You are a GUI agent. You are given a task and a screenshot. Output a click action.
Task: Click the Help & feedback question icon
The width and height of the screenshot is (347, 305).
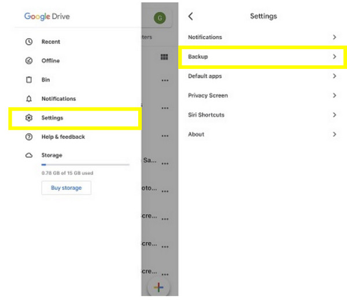[x=29, y=137]
